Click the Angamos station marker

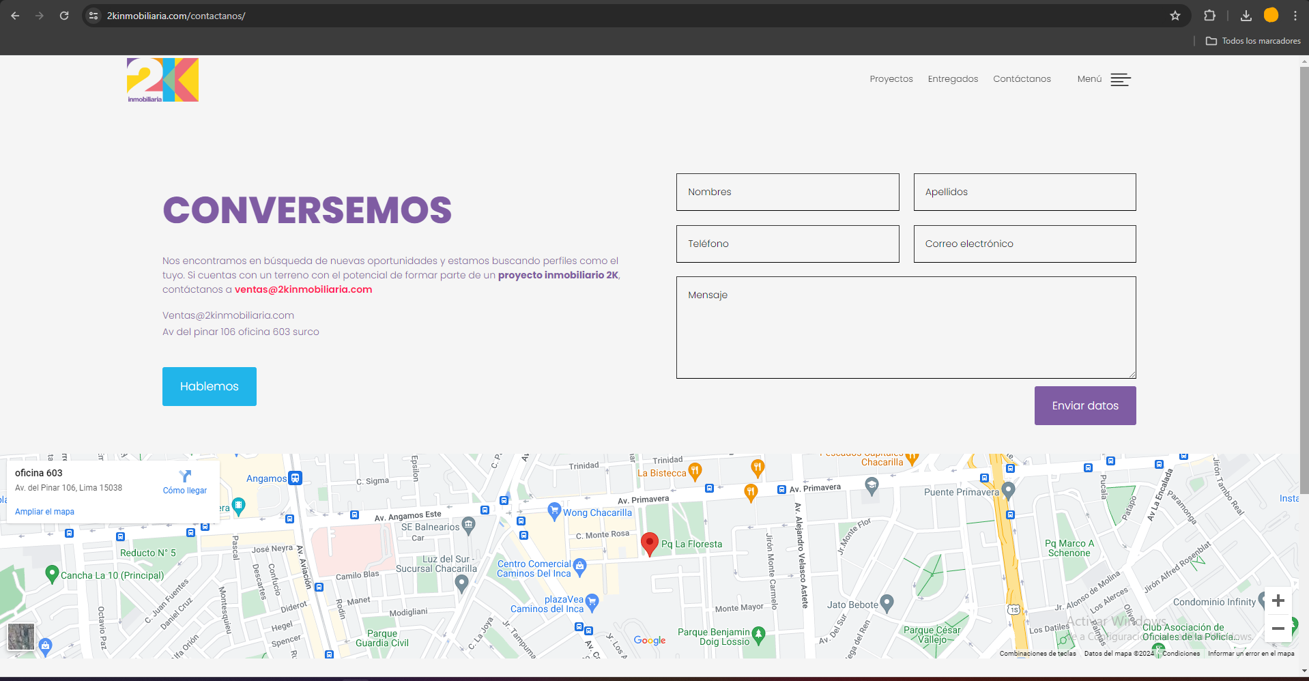(295, 478)
